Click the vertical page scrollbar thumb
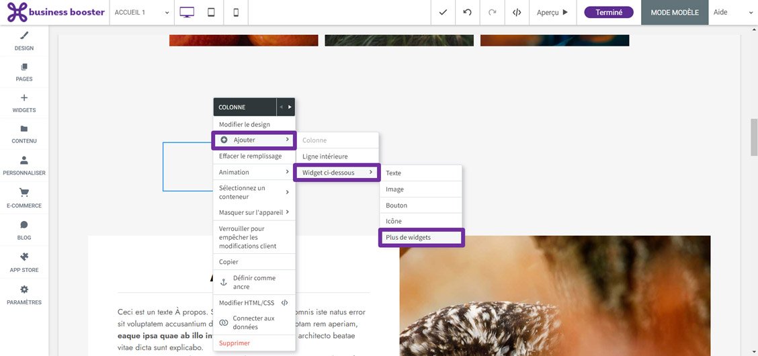Image resolution: width=758 pixels, height=356 pixels. pyautogui.click(x=753, y=136)
